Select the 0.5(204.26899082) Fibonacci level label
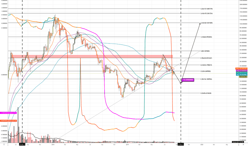 click(206, 71)
